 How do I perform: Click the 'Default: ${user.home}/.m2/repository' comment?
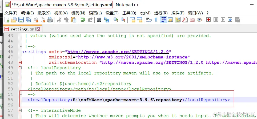click(x=83, y=84)
